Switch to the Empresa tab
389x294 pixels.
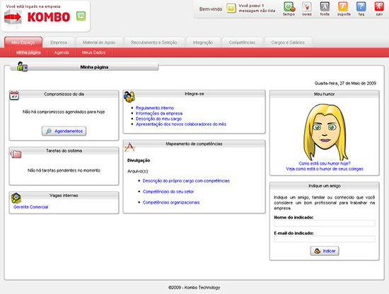tap(59, 42)
